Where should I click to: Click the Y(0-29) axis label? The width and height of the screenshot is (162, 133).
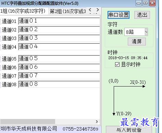pyautogui.click(x=124, y=114)
